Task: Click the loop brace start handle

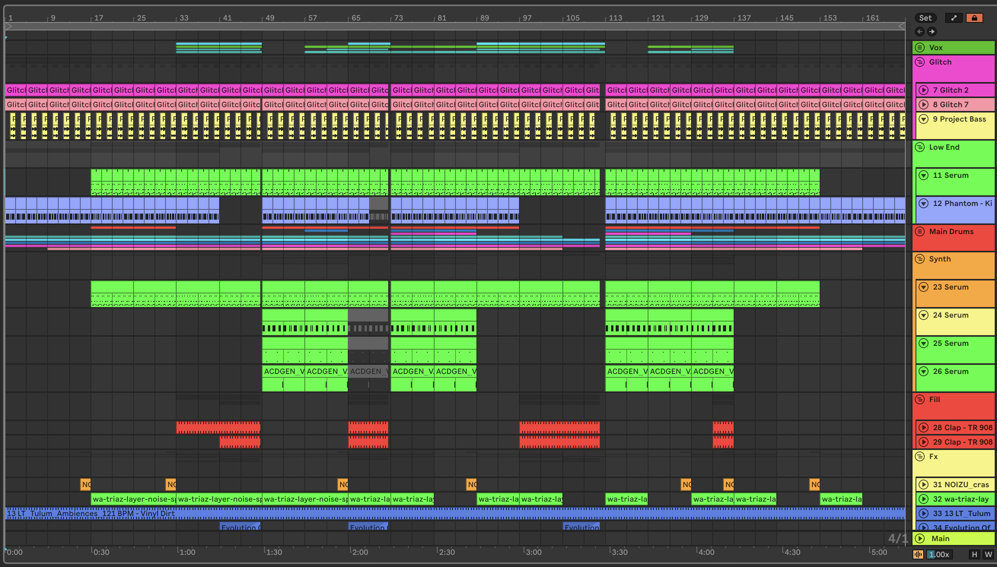Action: click(9, 26)
